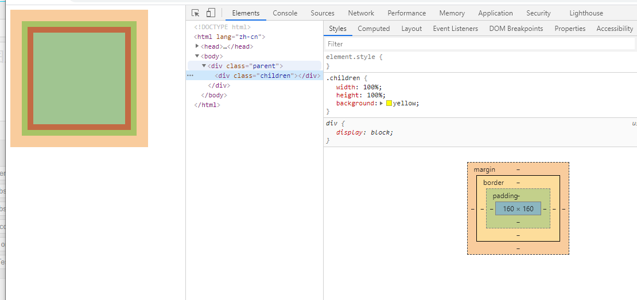The height and width of the screenshot is (300, 637).
Task: Toggle the device toolbar icon
Action: point(211,13)
